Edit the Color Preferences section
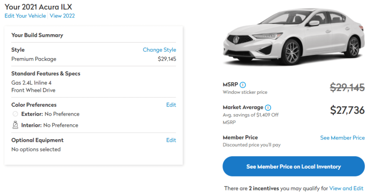Image resolution: width=373 pixels, height=195 pixels. 171,105
